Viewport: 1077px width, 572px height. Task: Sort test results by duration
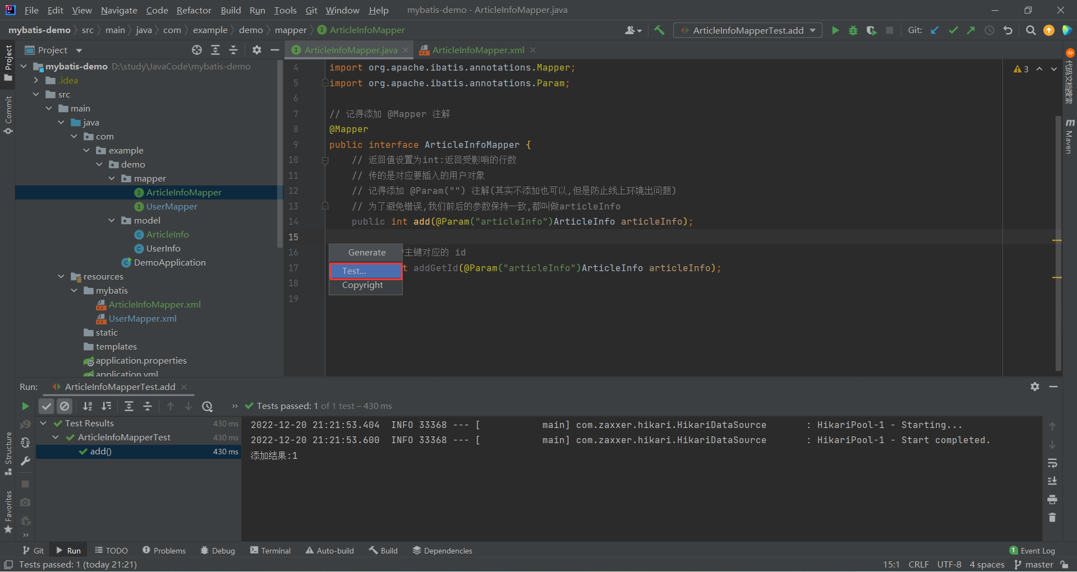[x=106, y=406]
